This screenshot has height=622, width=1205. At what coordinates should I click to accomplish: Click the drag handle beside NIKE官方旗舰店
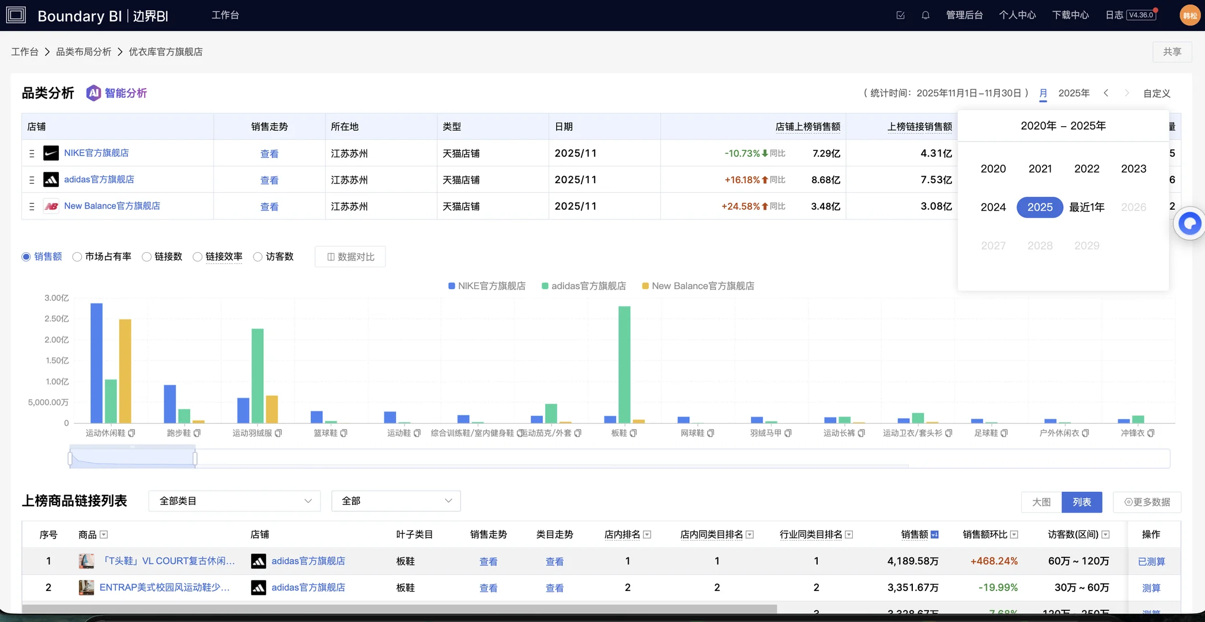[x=32, y=154]
